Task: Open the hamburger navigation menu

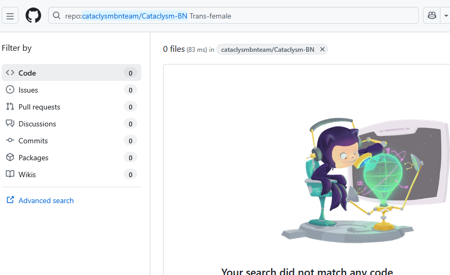Action: tap(10, 16)
